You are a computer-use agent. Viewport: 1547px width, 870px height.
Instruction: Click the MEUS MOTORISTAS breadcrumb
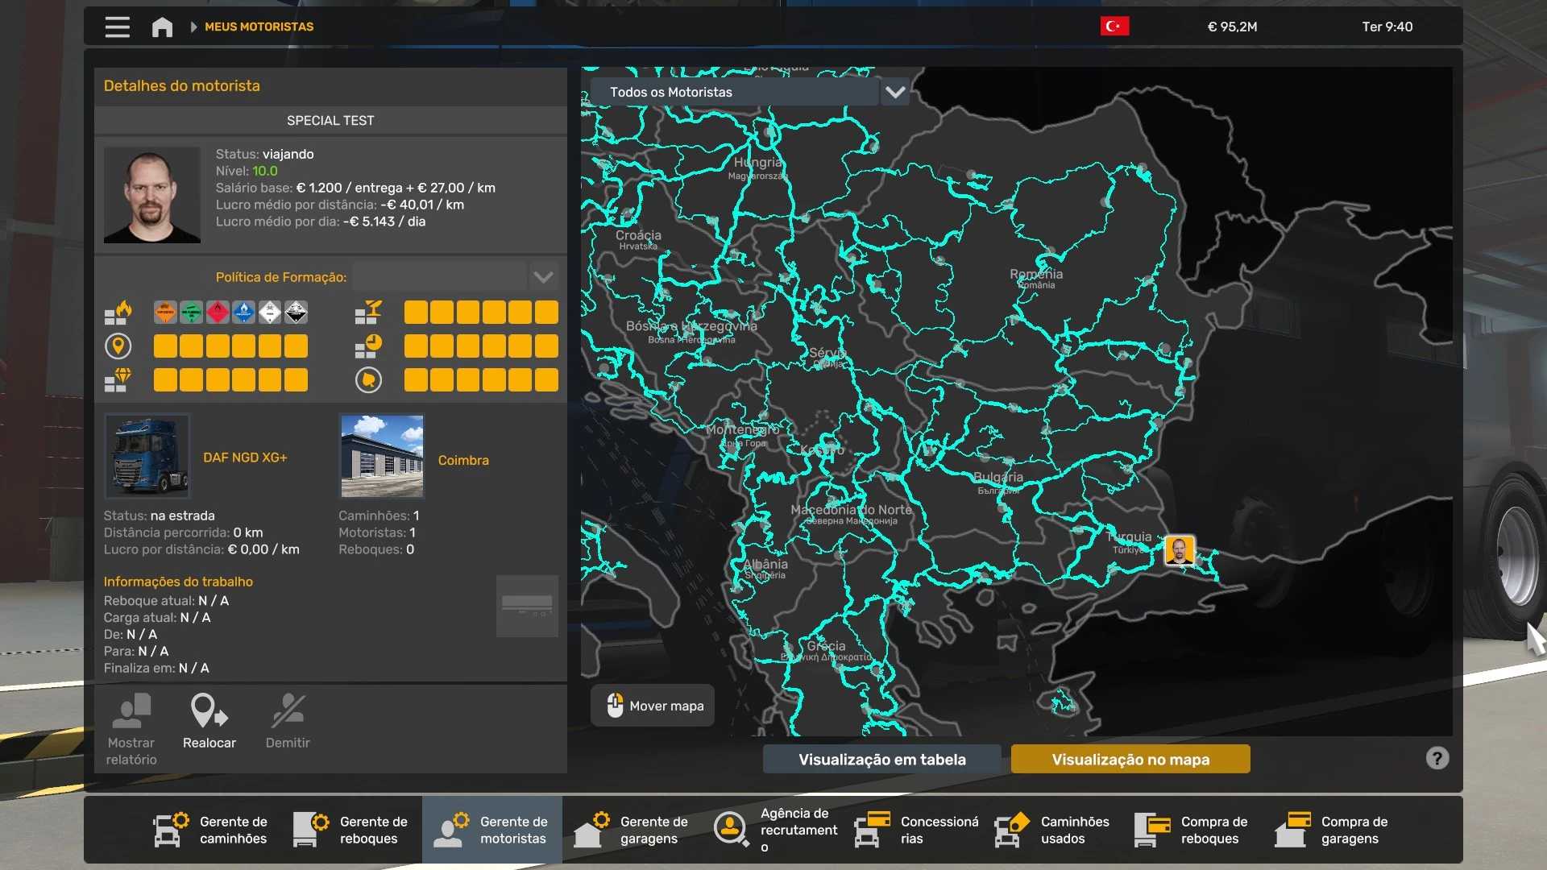coord(259,27)
